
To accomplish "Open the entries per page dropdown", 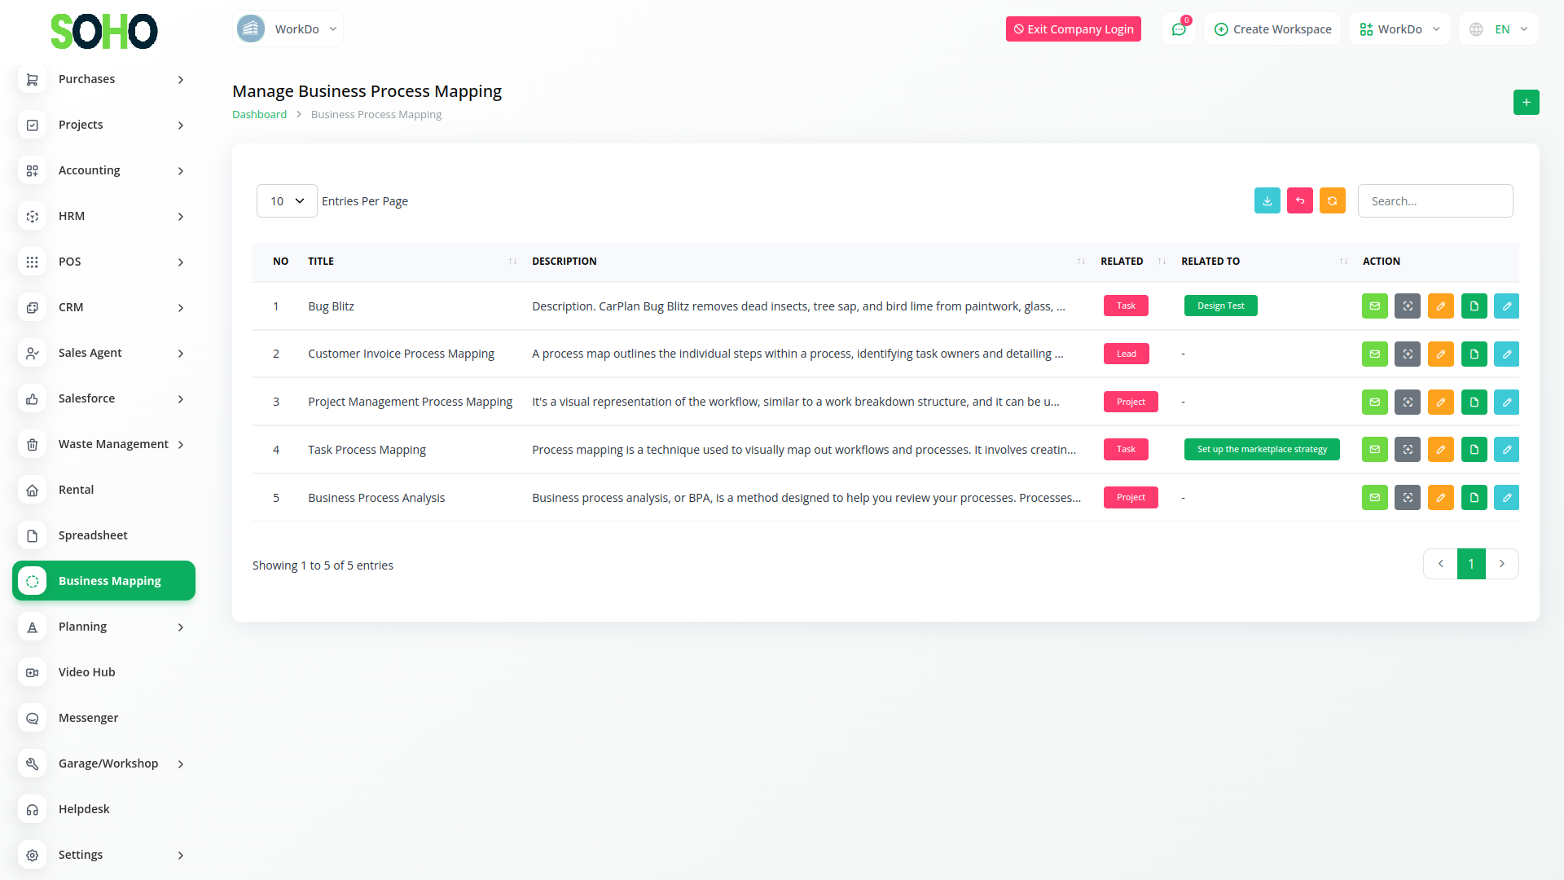I will [287, 201].
